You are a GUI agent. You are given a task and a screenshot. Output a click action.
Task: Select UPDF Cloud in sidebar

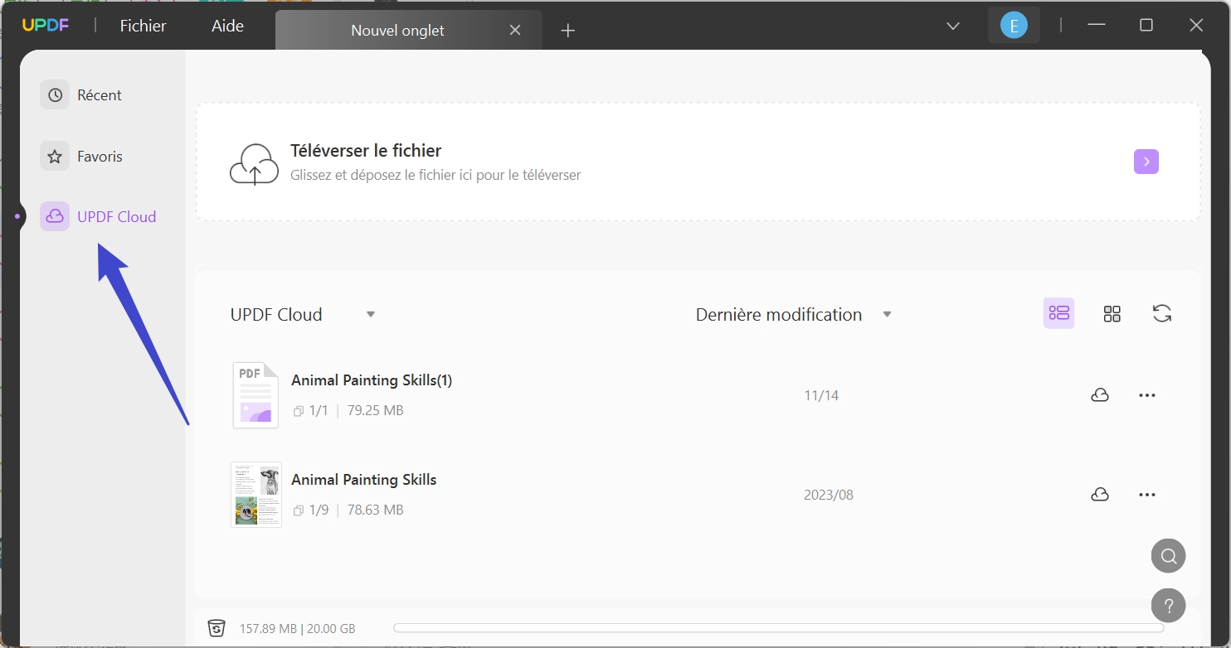(x=99, y=216)
